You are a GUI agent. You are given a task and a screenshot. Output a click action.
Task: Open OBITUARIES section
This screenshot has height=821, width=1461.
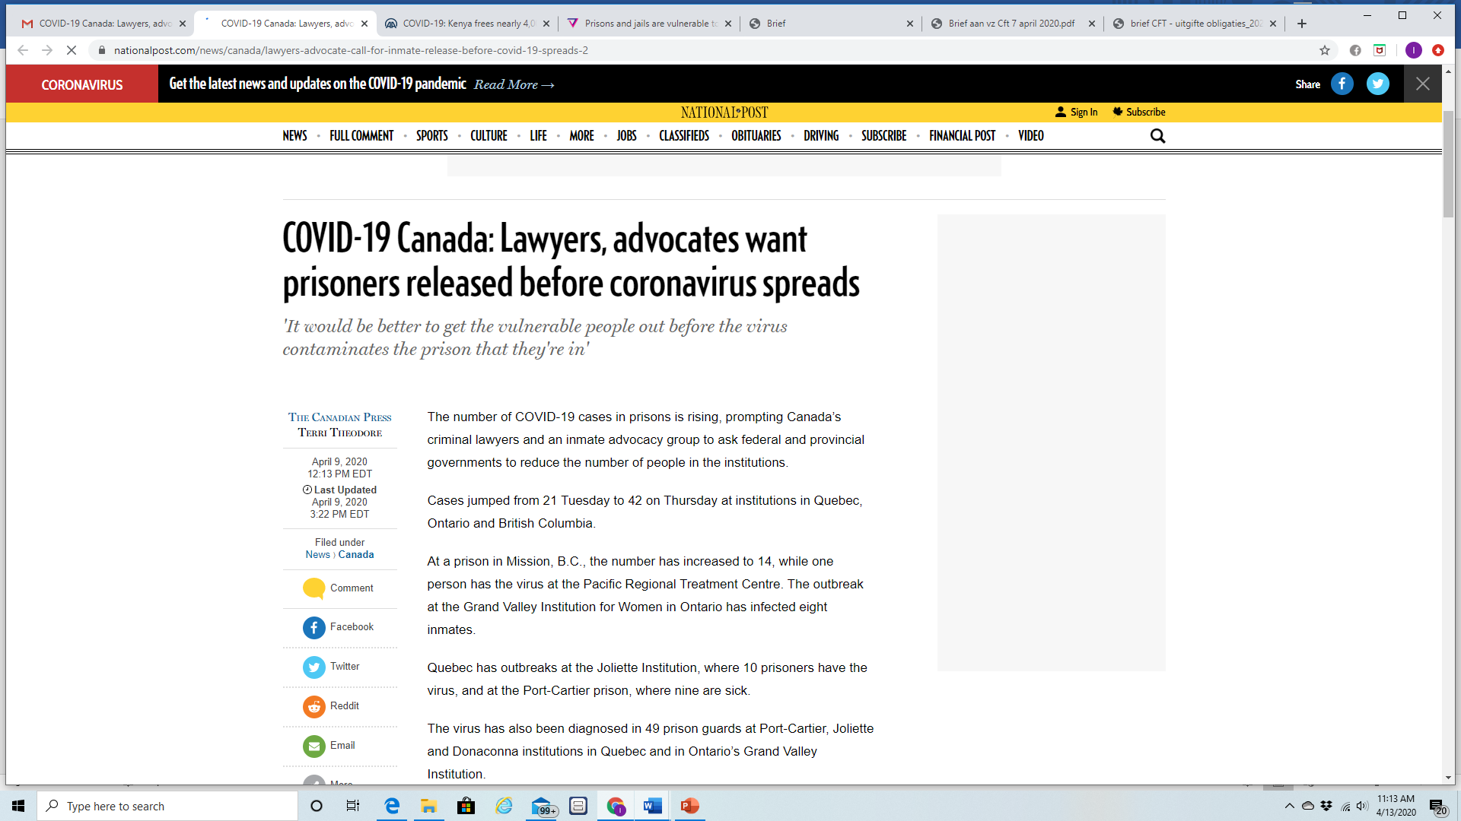click(x=756, y=136)
